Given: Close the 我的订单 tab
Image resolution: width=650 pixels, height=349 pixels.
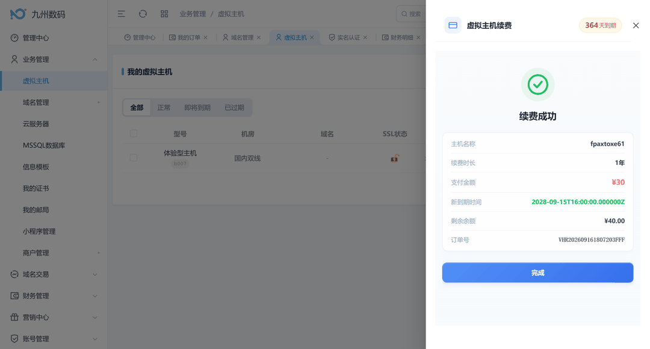Looking at the screenshot, I should coord(206,37).
